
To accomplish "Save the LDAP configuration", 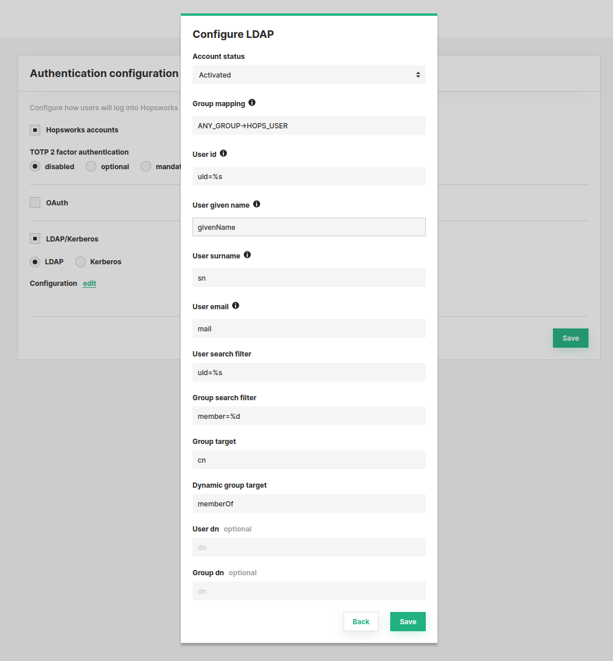I will 408,621.
